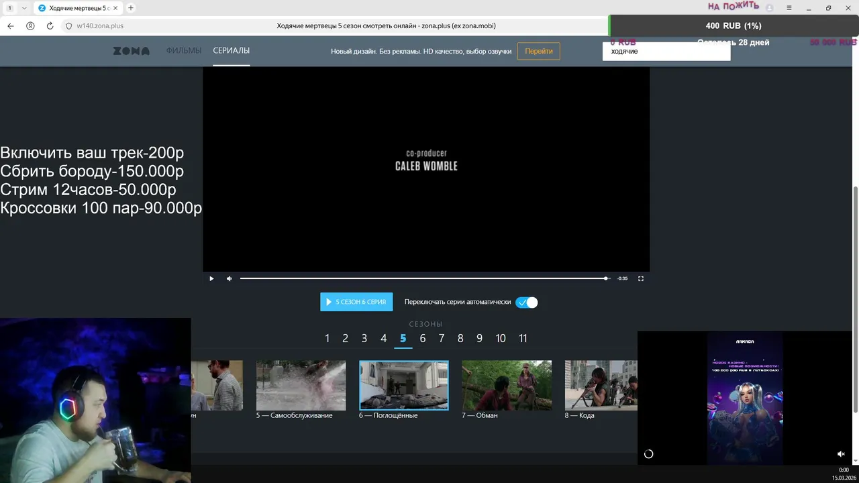Select season 7
Image resolution: width=859 pixels, height=483 pixels.
[x=442, y=339]
